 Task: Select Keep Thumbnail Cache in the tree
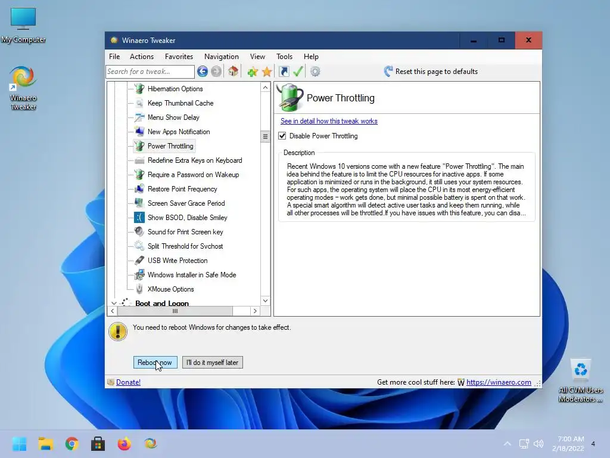click(180, 103)
